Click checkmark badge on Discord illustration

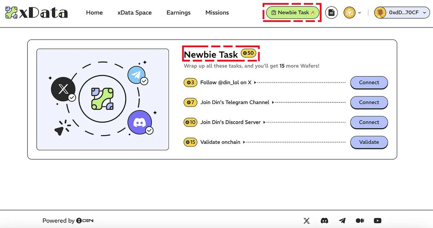click(x=150, y=130)
